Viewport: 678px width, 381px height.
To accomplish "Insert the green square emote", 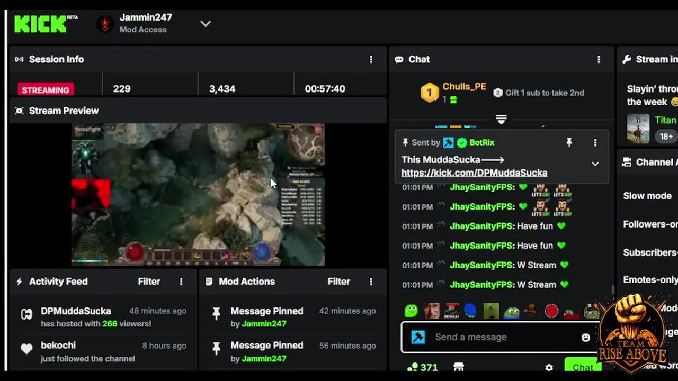I will pyautogui.click(x=491, y=311).
